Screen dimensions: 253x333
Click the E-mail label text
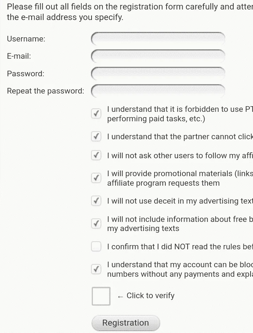coord(19,56)
